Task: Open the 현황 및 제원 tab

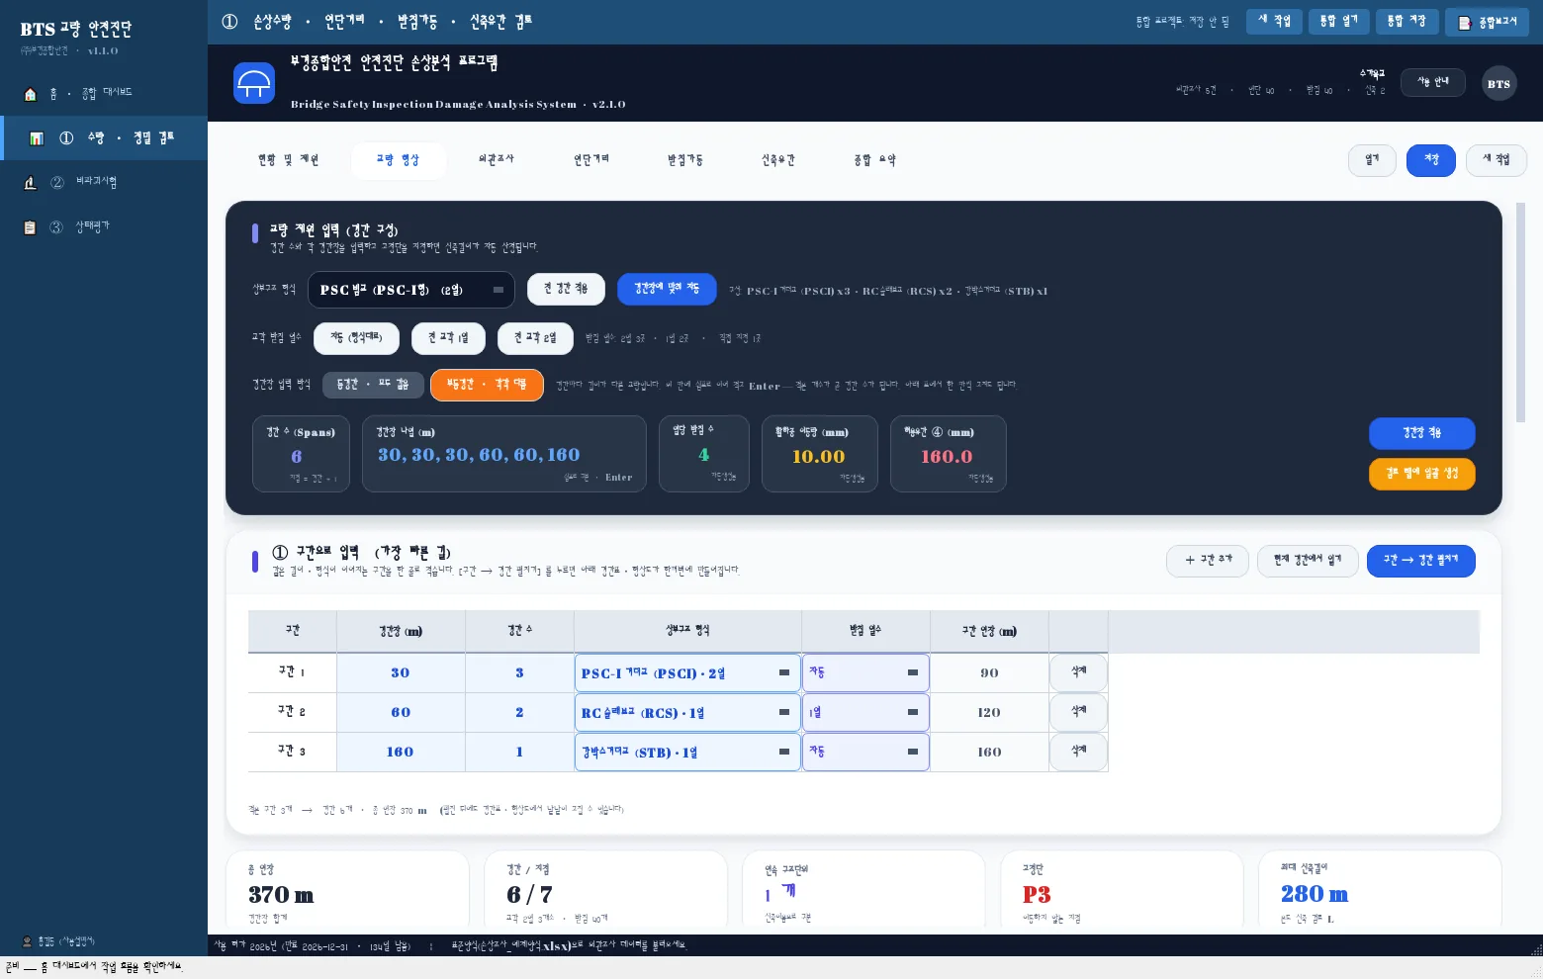Action: click(288, 159)
